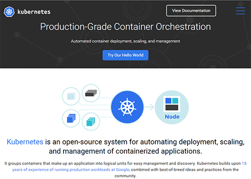Click the light blue single container icon
Screen dimensions: 251x179
71,96
